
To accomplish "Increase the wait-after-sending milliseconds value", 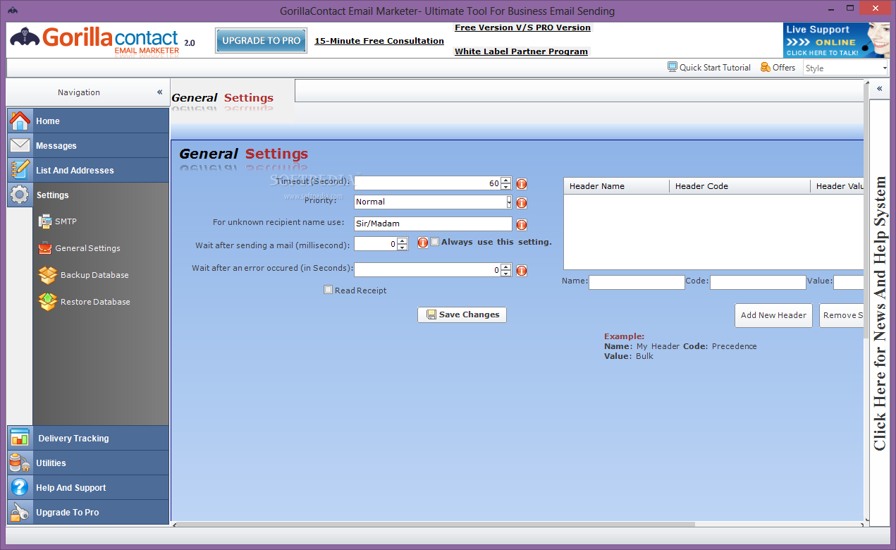I will pos(403,240).
